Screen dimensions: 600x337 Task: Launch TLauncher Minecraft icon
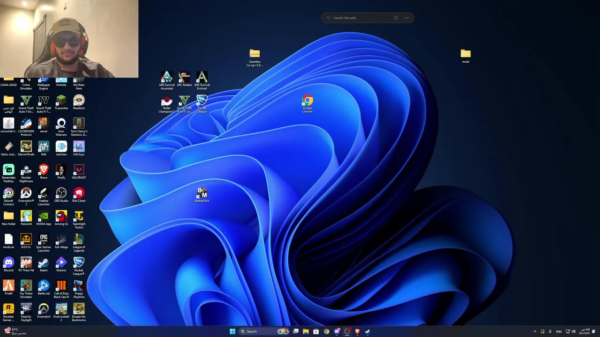click(61, 103)
